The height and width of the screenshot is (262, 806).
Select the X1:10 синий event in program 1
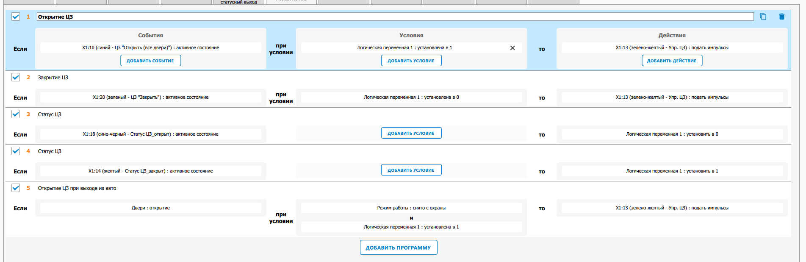pyautogui.click(x=150, y=48)
